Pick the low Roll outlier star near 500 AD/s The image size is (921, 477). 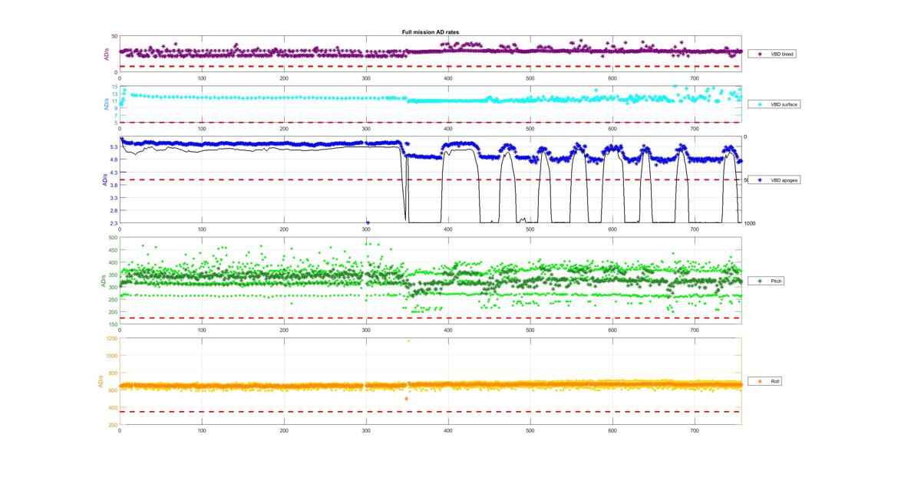pos(406,399)
